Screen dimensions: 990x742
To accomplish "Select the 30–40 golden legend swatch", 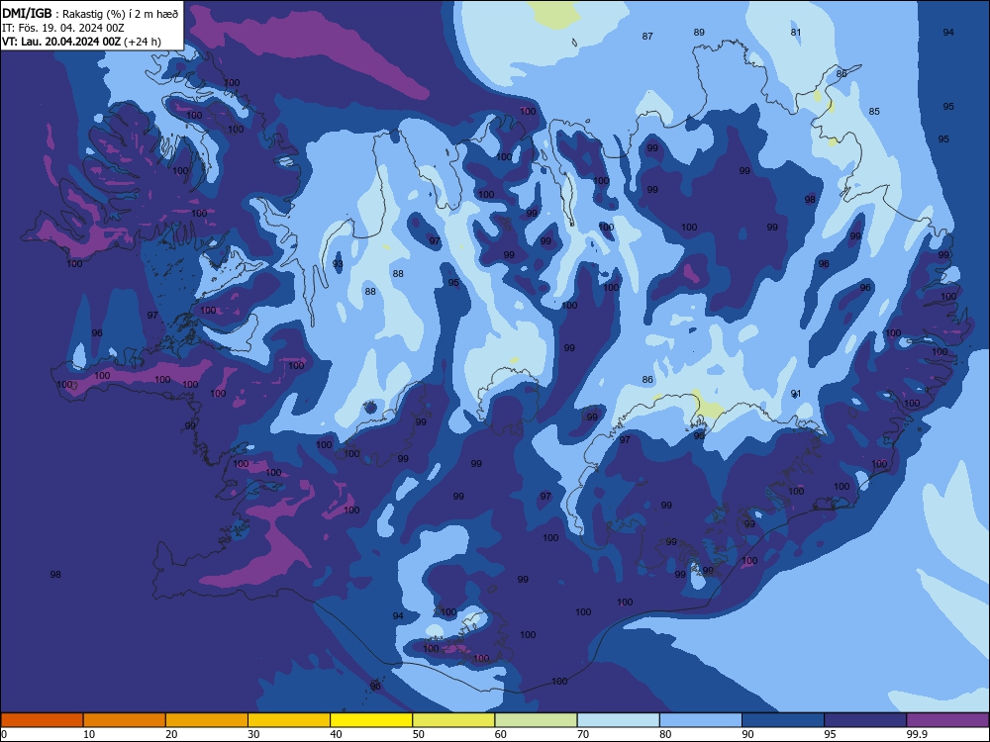I will (289, 720).
